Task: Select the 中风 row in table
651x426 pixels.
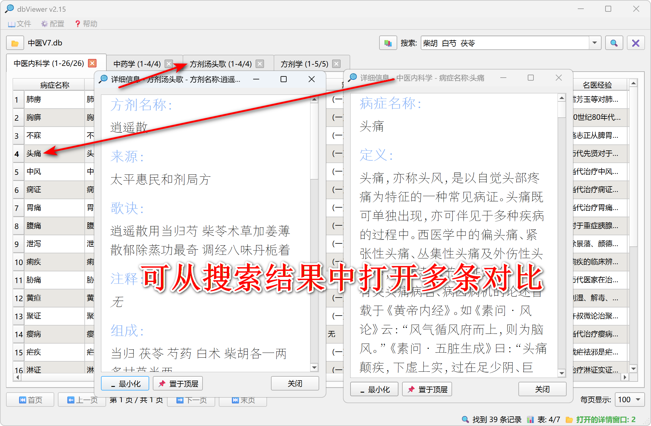Action: coord(34,172)
